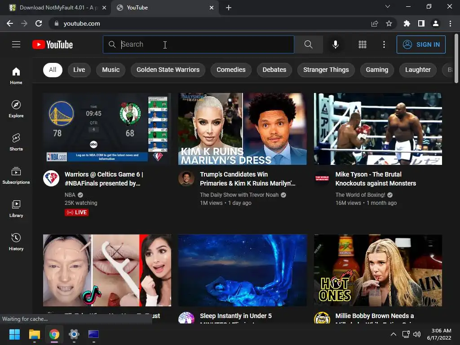Open Chrome extensions puzzle icon

tap(407, 23)
